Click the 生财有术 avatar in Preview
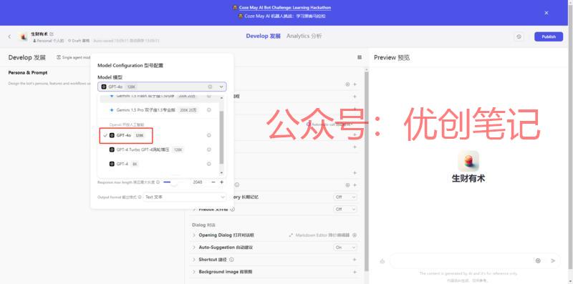 [x=468, y=161]
